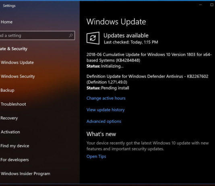Click 'Last checked: Today, 1:15 PM' text

click(x=131, y=42)
